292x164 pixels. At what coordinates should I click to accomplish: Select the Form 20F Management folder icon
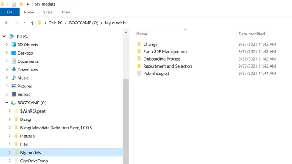139,51
